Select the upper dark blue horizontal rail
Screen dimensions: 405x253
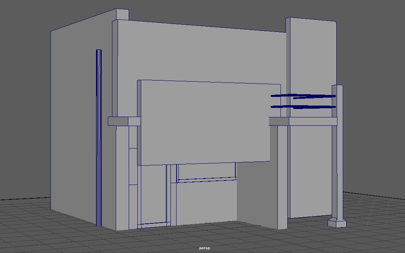pos(303,96)
